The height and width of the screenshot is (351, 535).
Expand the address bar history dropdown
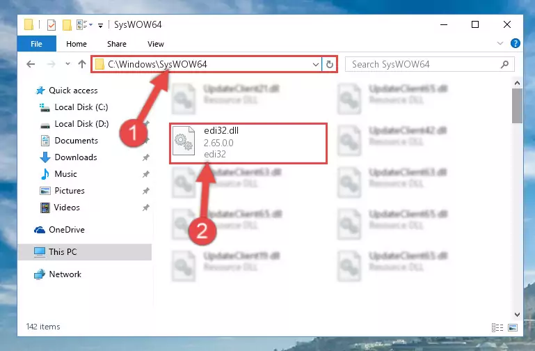point(316,64)
